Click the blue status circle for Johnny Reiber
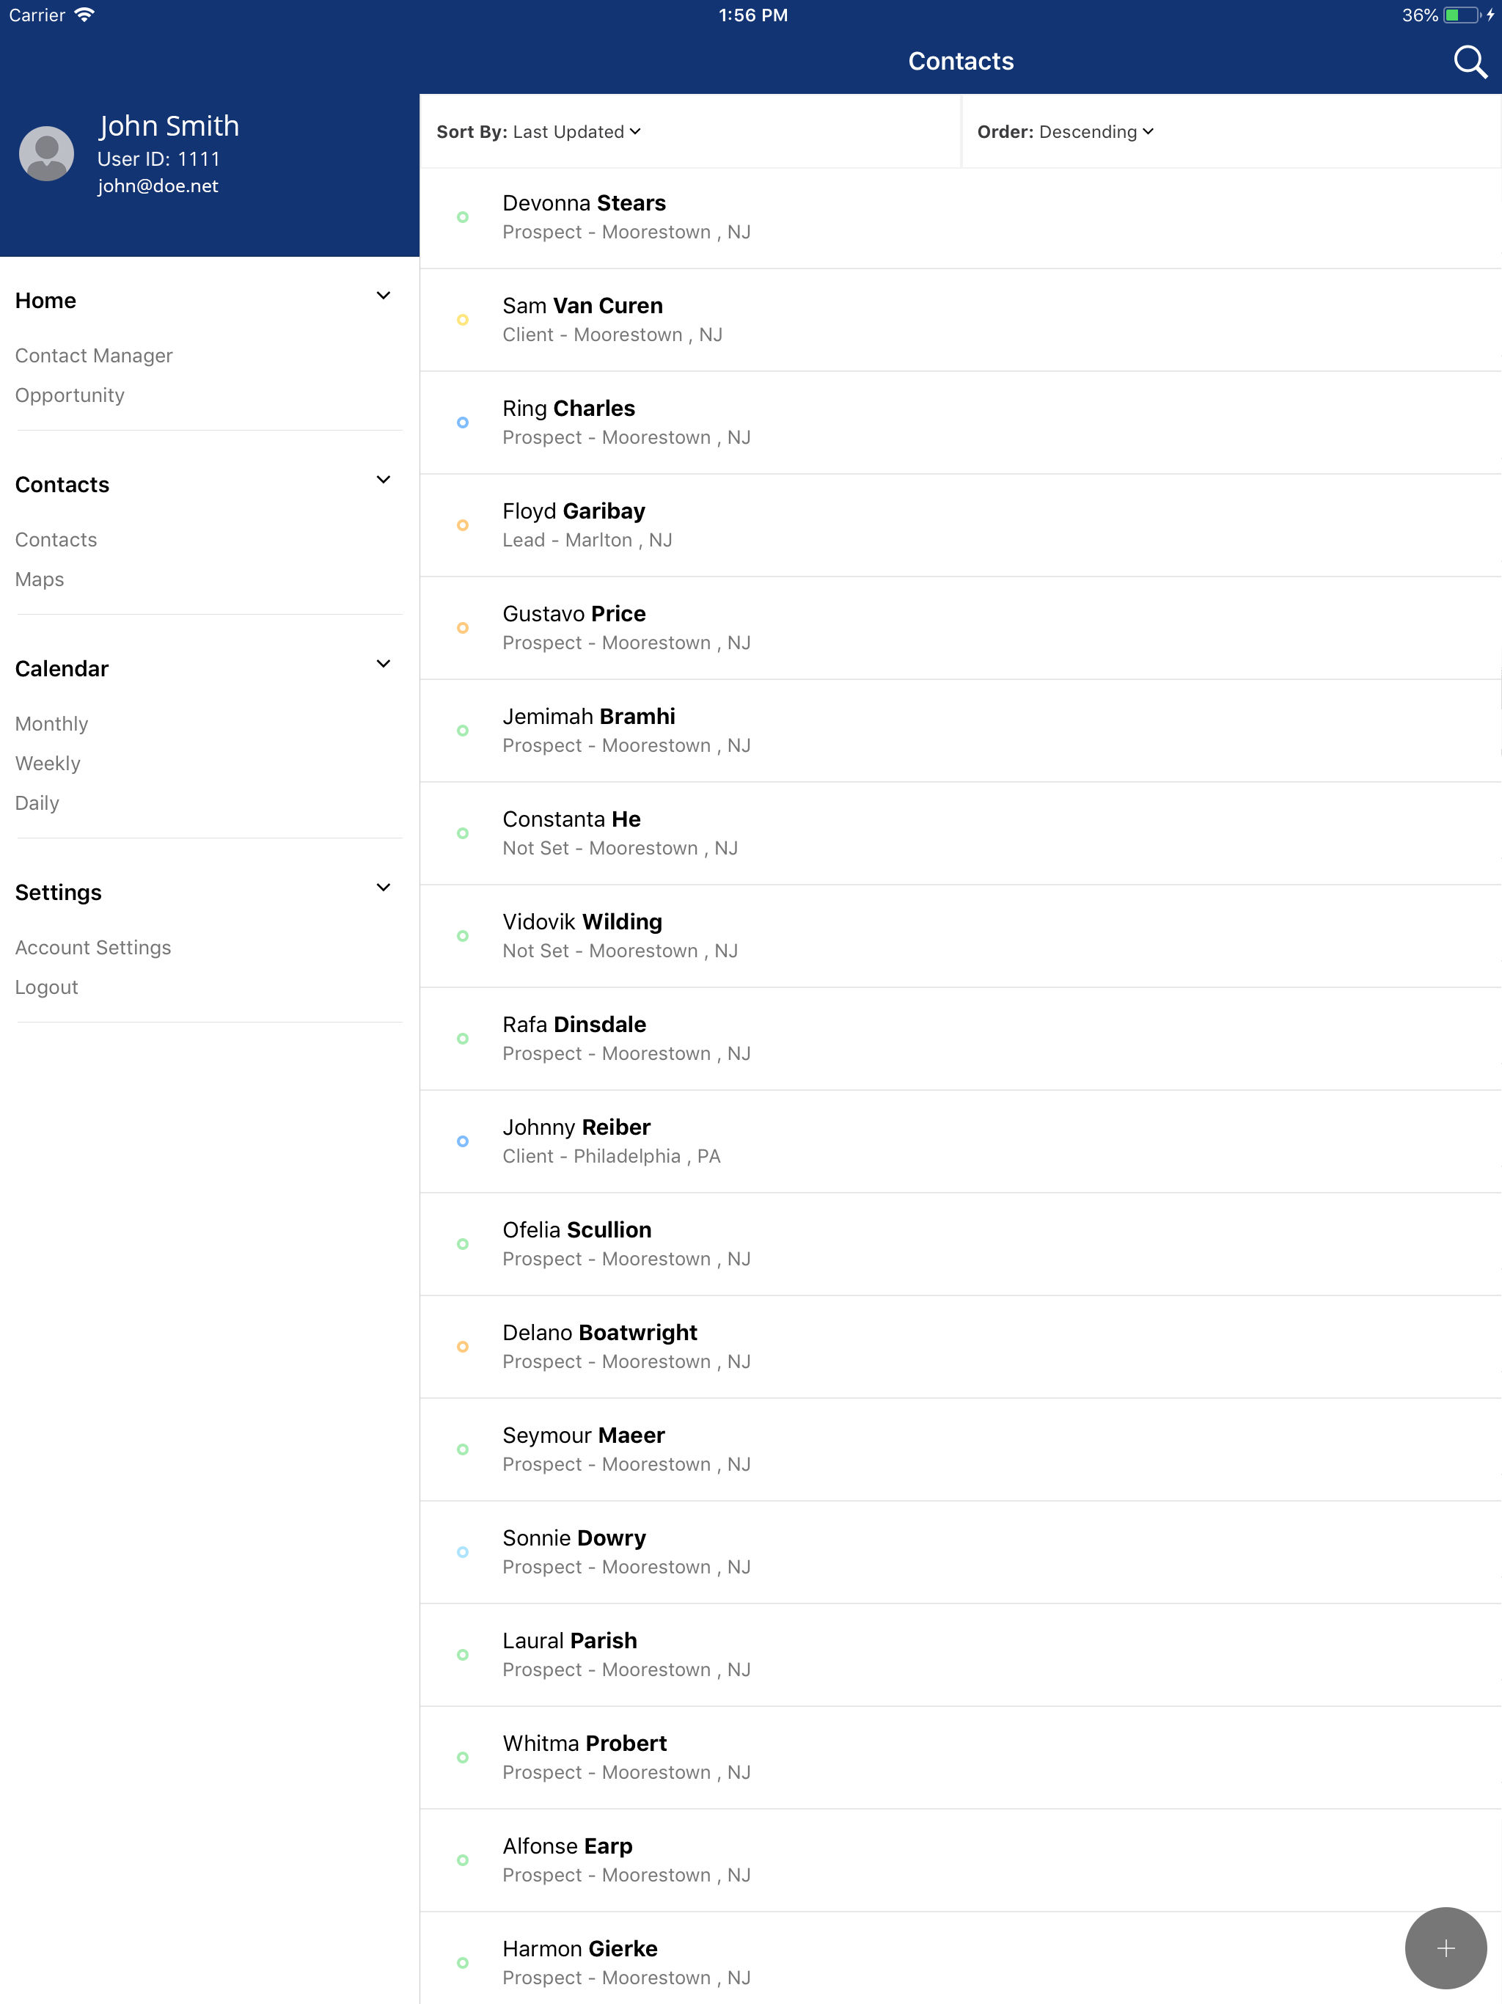Image resolution: width=1502 pixels, height=2004 pixels. (x=462, y=1141)
